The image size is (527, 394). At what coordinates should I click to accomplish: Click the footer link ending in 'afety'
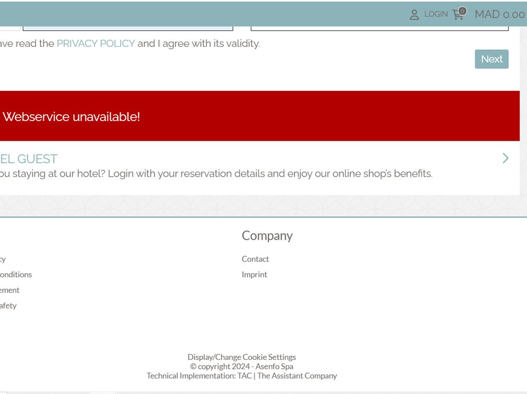point(8,306)
